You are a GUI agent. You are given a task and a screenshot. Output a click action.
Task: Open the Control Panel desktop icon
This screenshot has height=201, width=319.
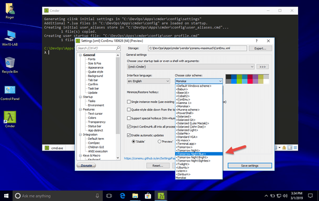click(10, 93)
